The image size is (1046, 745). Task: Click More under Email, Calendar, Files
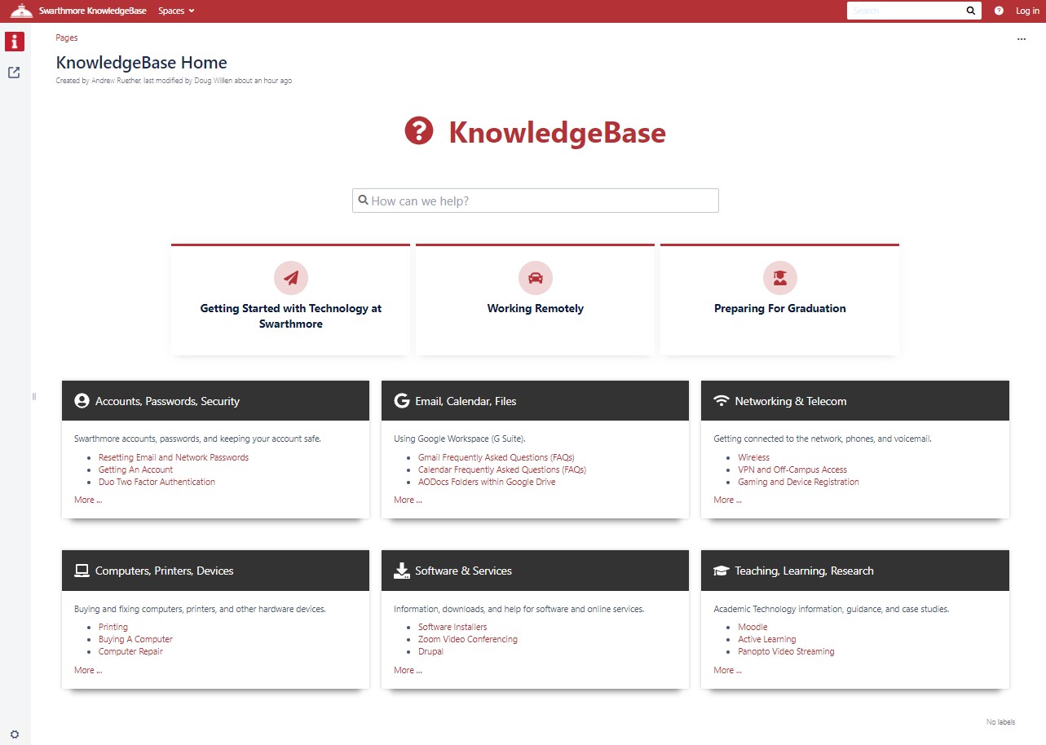[408, 500]
